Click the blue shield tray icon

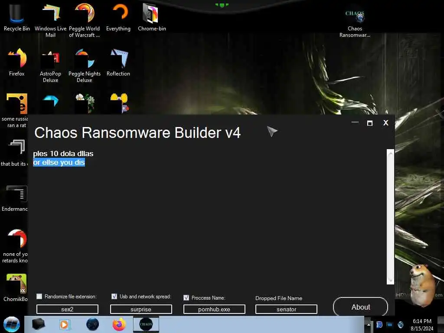[x=379, y=325]
